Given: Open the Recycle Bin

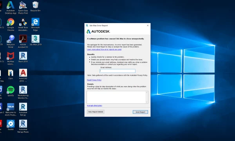Looking at the screenshot, I should pos(35,6).
